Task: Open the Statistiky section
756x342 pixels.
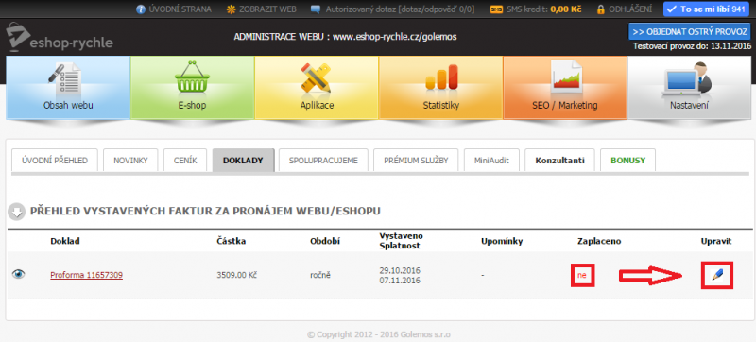Action: 440,87
